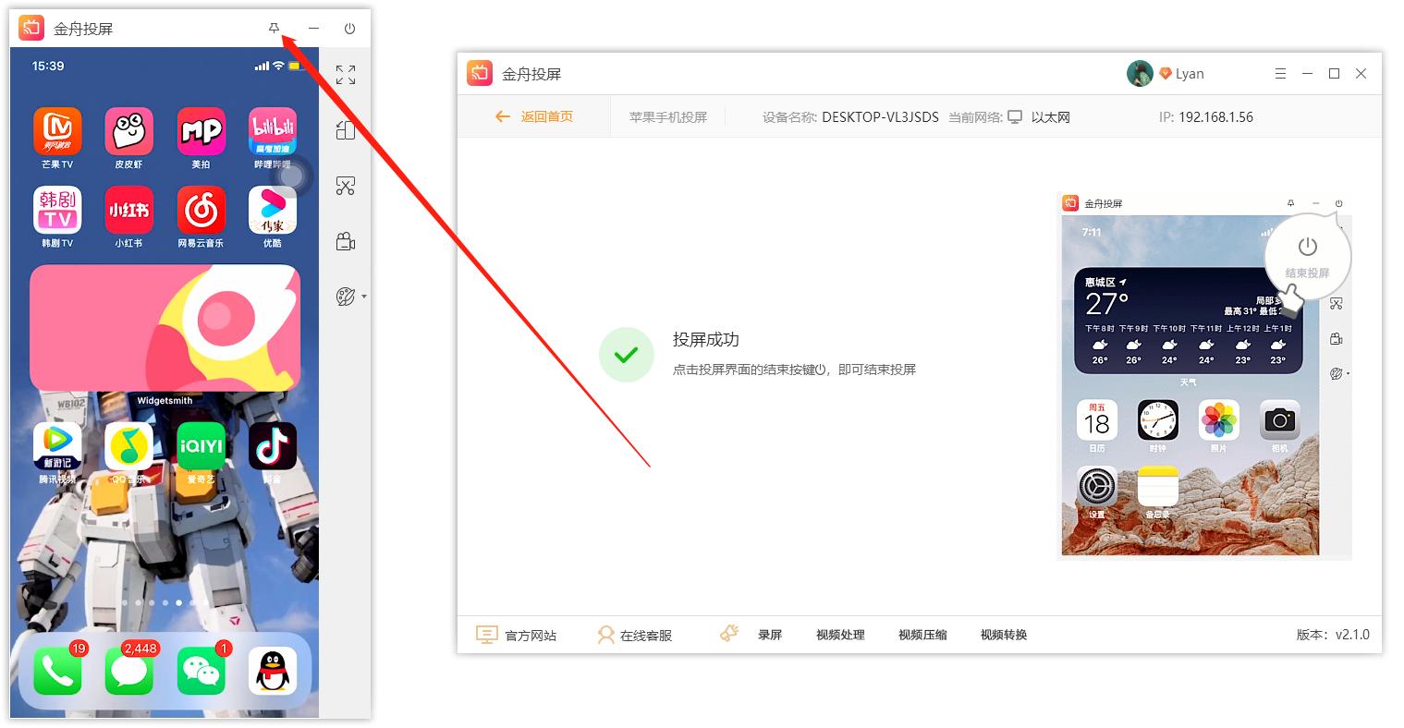Image resolution: width=1404 pixels, height=728 pixels.
Task: Take a screenshot with the scissors tool
Action: [346, 185]
